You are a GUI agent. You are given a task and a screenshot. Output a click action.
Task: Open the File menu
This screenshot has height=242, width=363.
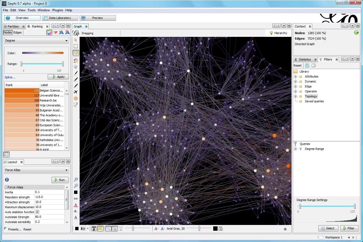[x=6, y=10]
